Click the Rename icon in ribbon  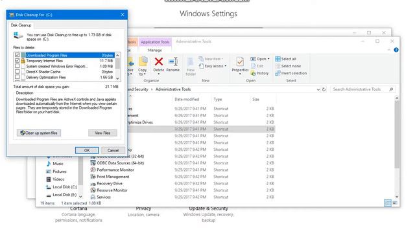(173, 62)
